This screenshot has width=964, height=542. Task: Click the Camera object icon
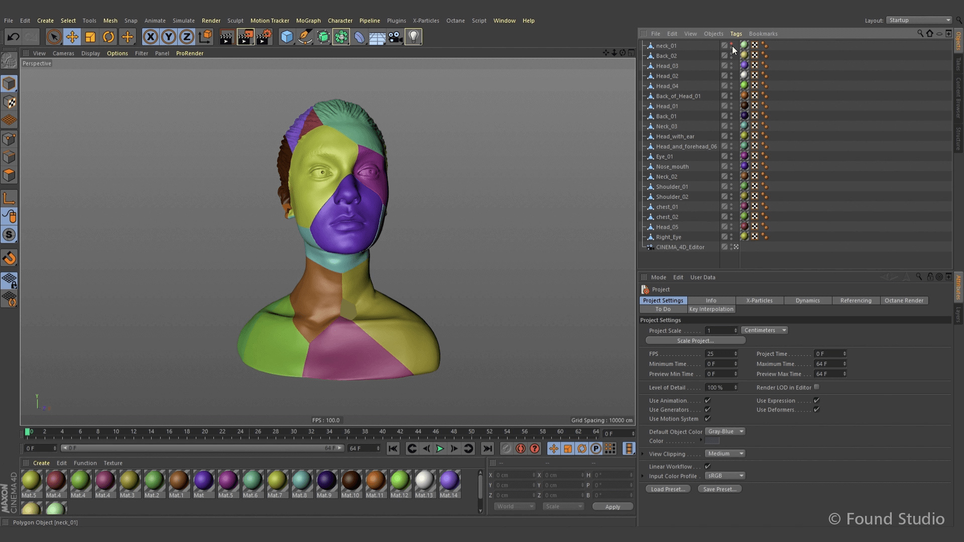(395, 37)
